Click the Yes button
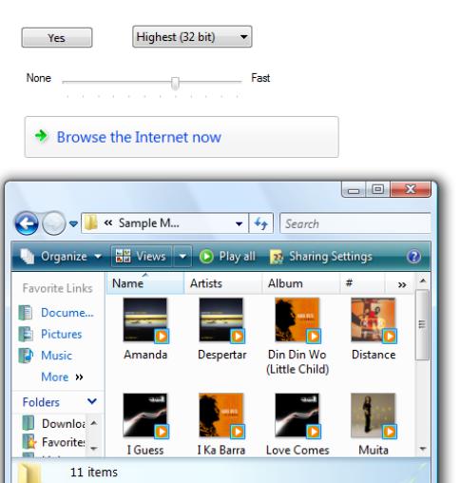The image size is (460, 483). click(57, 38)
